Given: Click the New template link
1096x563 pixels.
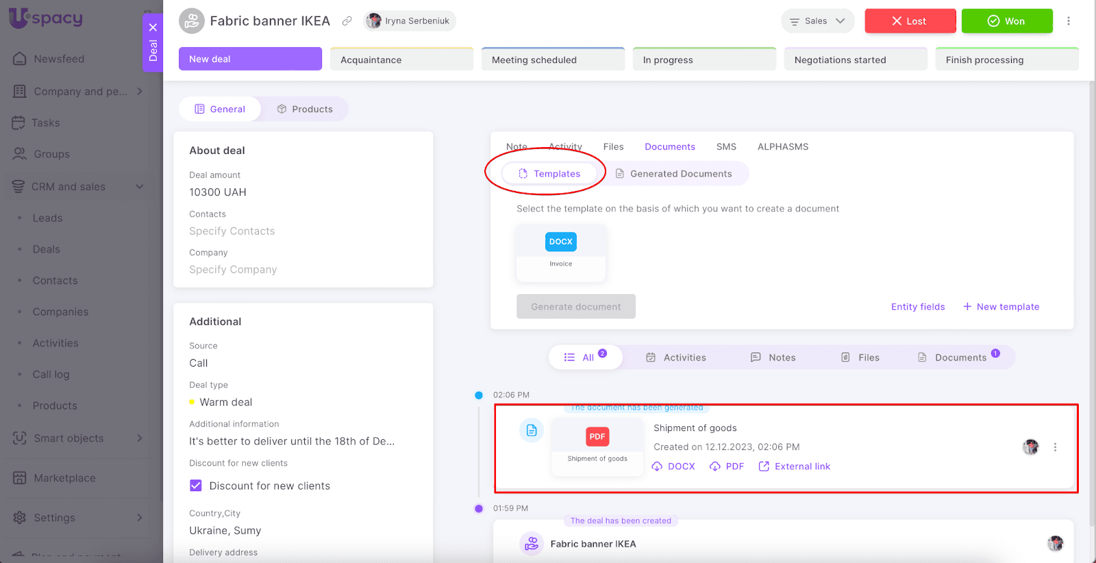Looking at the screenshot, I should coord(1001,306).
